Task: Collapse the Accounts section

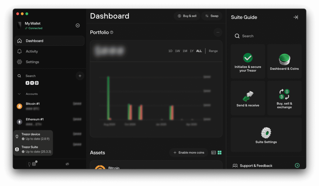Action: click(20, 94)
